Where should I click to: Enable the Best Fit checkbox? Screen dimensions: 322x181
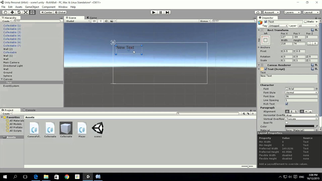coord(287,123)
